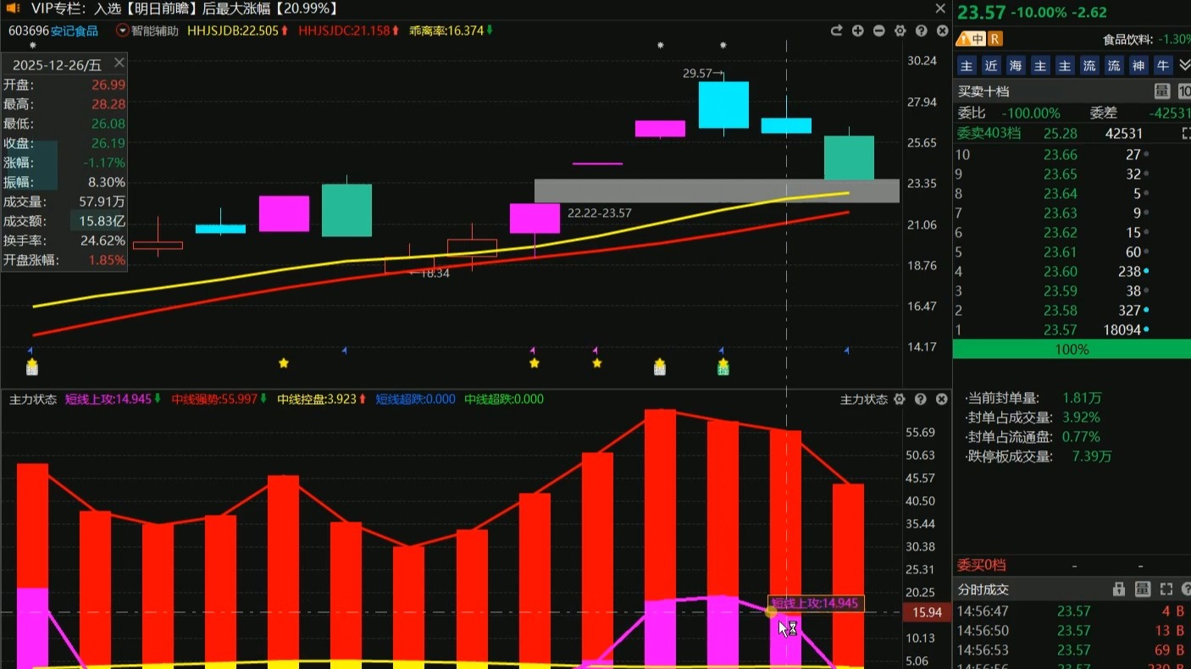Click the gray 22.22-23.57 price zone band
Screen dimensions: 1191x669
click(716, 191)
